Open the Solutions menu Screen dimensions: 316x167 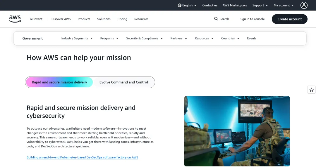click(104, 19)
